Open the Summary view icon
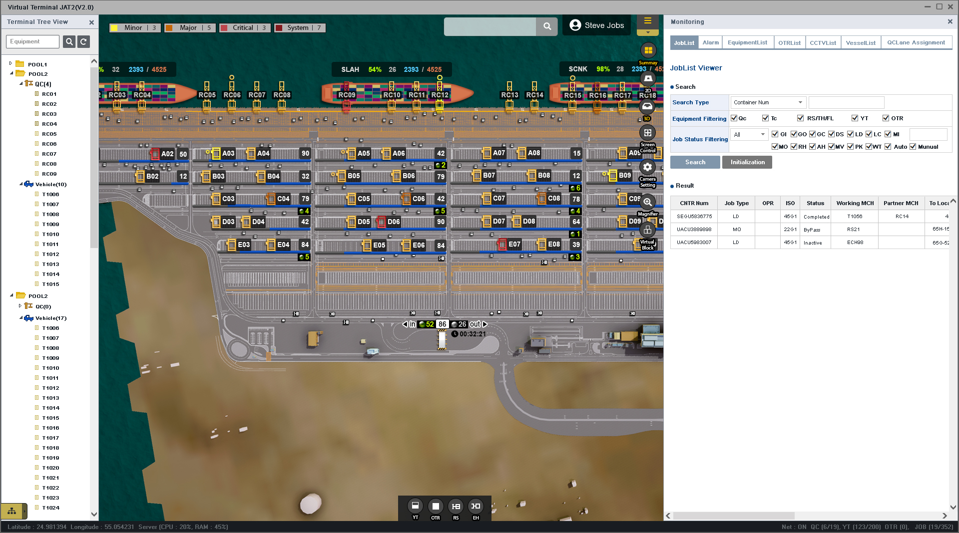 pyautogui.click(x=648, y=50)
